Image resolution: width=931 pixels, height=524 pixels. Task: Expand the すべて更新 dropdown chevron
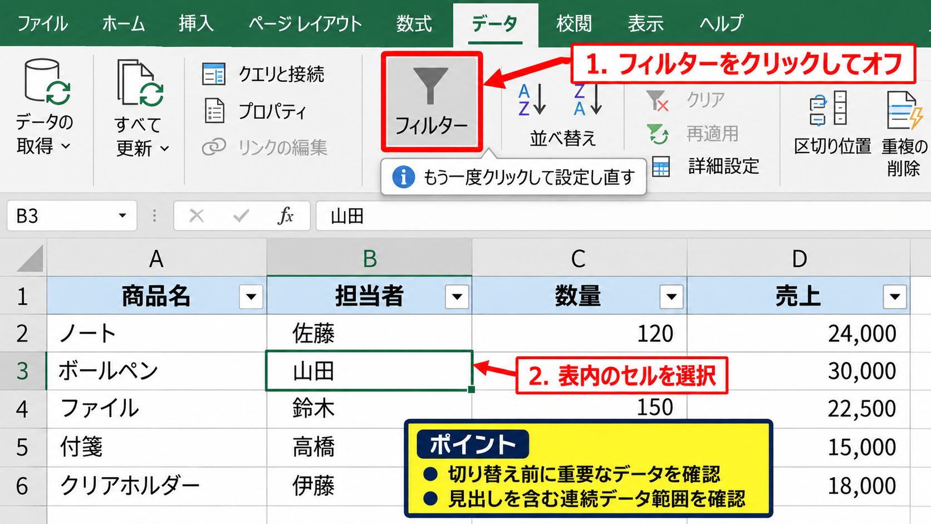point(164,149)
